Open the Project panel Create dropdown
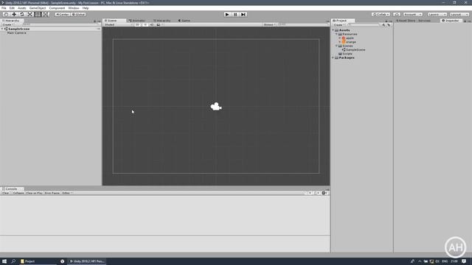The image size is (472, 265). click(339, 25)
